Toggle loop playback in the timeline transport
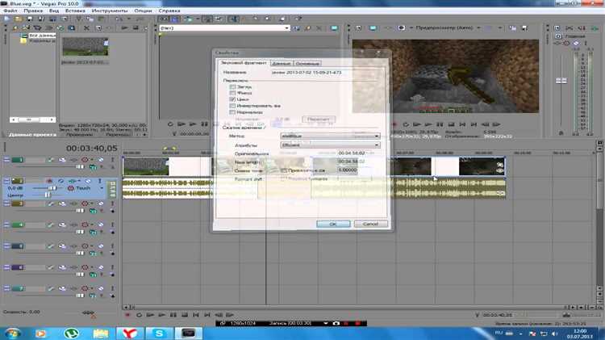This screenshot has height=340, width=605. [139, 315]
